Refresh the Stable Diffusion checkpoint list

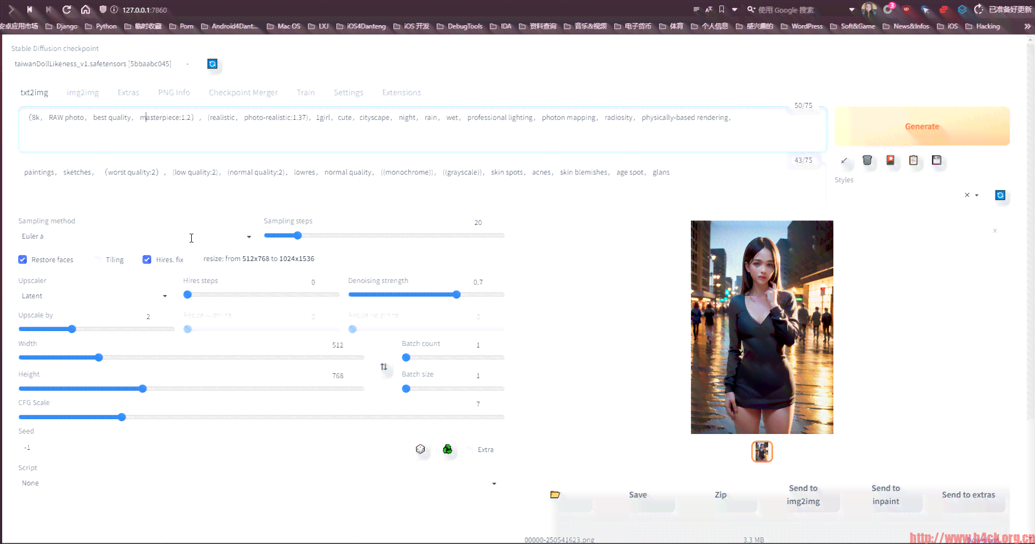[212, 64]
